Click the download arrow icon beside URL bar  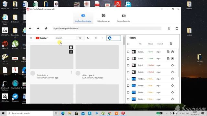tap(169, 28)
